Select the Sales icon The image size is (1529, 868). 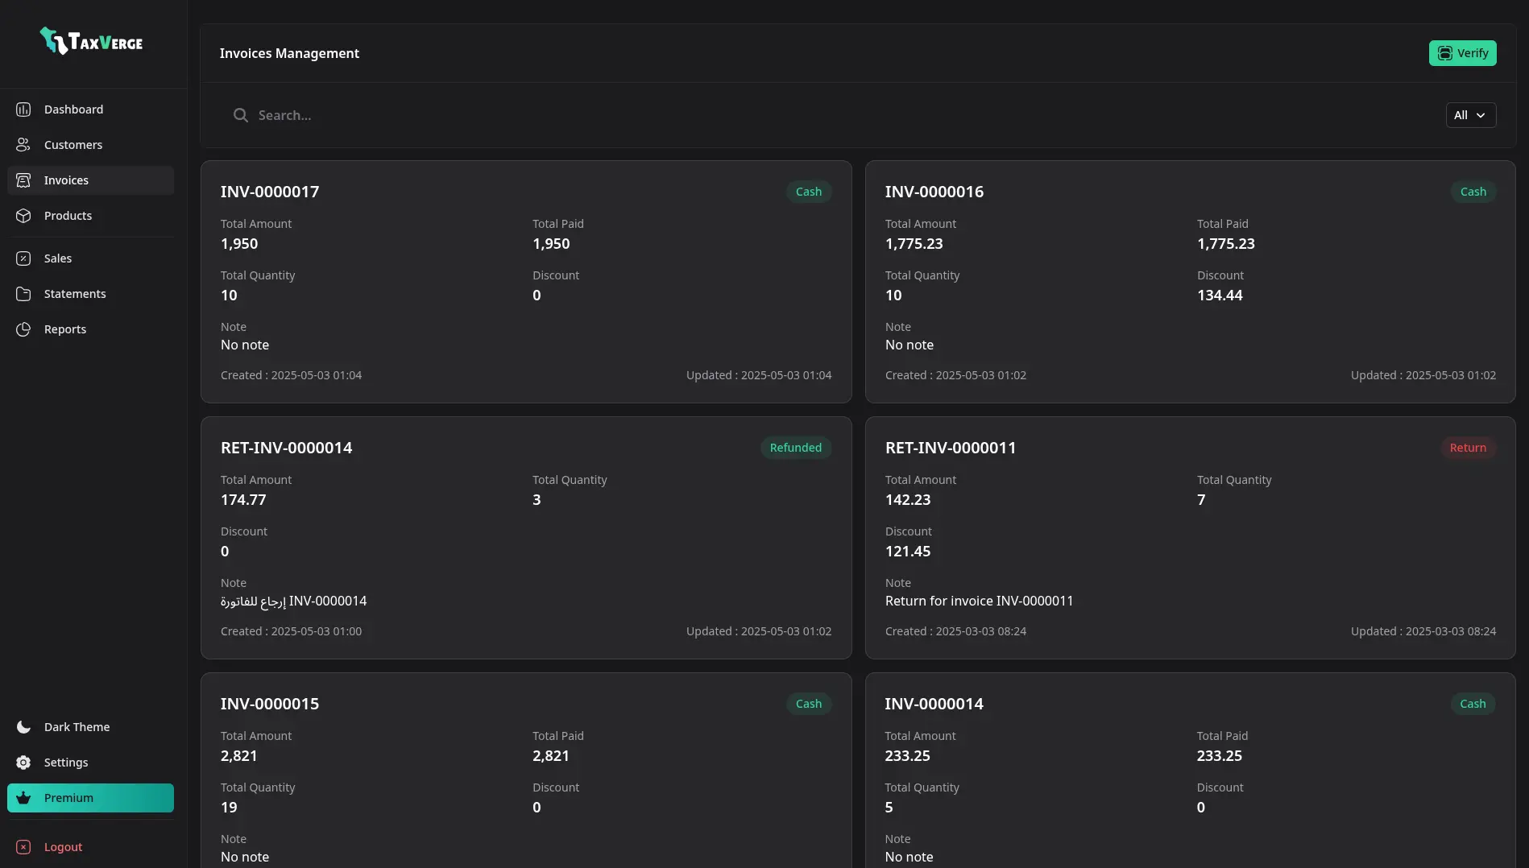(23, 258)
